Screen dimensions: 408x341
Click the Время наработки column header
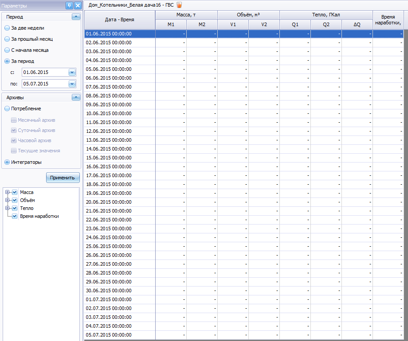pos(388,20)
